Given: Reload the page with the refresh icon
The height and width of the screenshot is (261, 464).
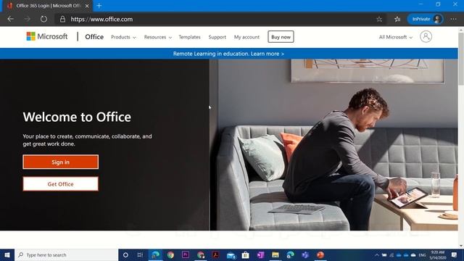Looking at the screenshot, I should [x=43, y=20].
